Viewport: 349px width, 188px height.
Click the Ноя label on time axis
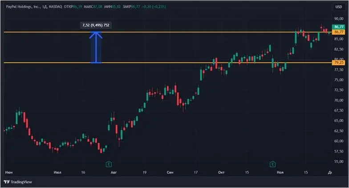pos(280,172)
